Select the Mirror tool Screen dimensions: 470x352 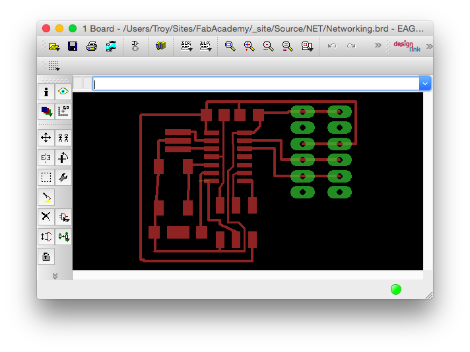click(46, 158)
